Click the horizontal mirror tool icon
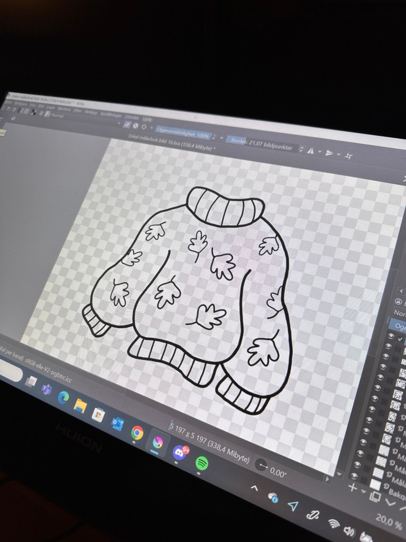Viewport: 406px width, 542px height. 311,150
